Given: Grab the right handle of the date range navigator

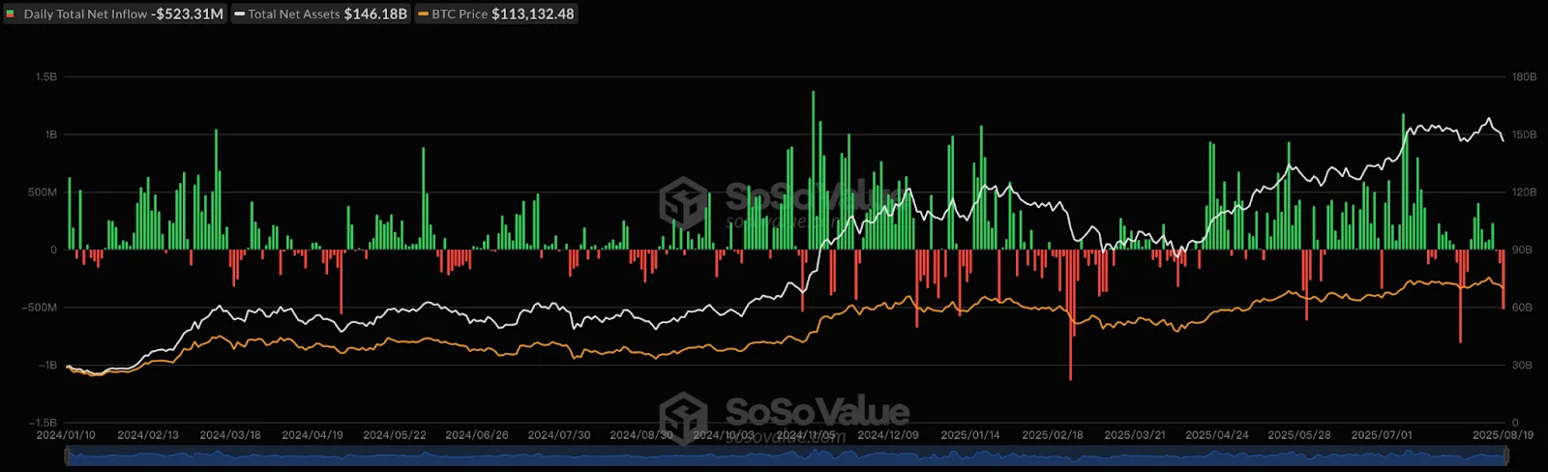Looking at the screenshot, I should [x=1506, y=457].
